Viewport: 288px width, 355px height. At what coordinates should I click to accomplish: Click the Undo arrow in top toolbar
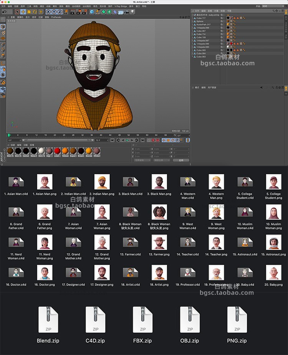[4, 12]
